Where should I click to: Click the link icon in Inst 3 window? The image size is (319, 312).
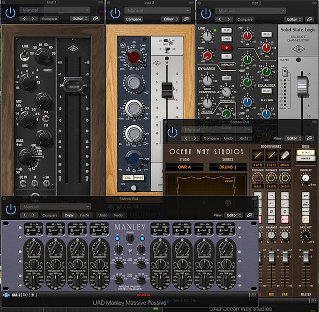click(186, 19)
